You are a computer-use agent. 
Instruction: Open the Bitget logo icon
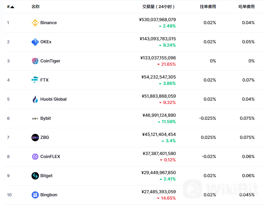(x=35, y=176)
